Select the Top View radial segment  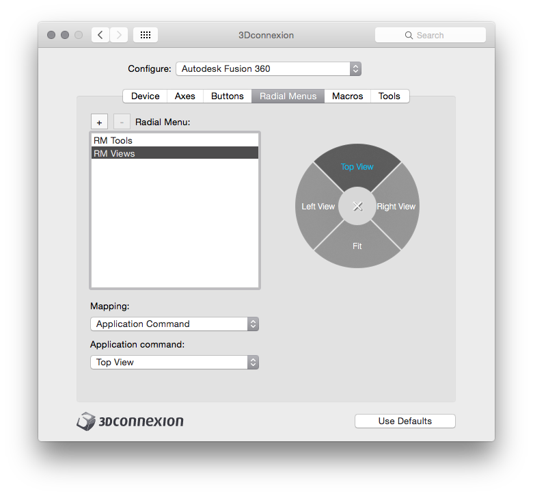[x=357, y=166]
